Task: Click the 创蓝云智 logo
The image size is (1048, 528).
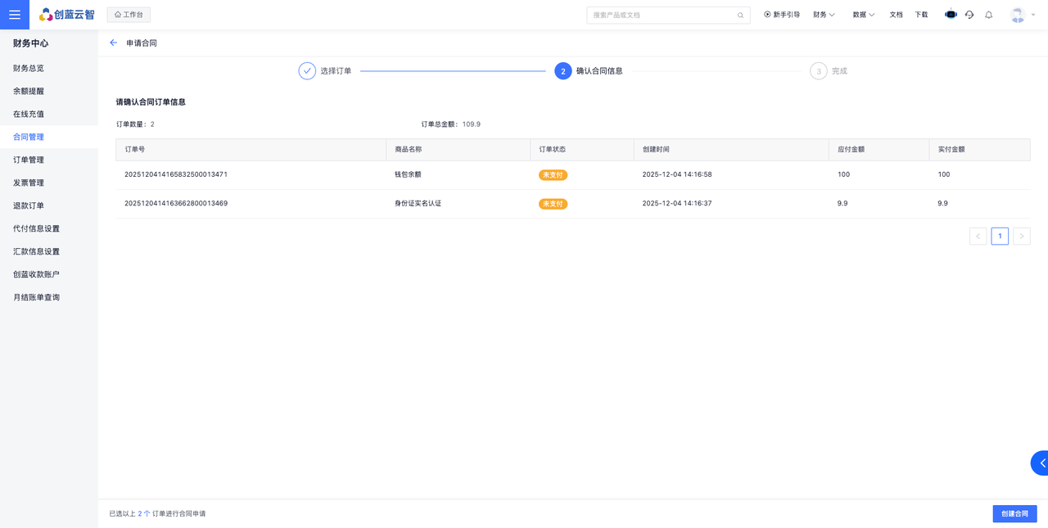Action: click(x=67, y=15)
